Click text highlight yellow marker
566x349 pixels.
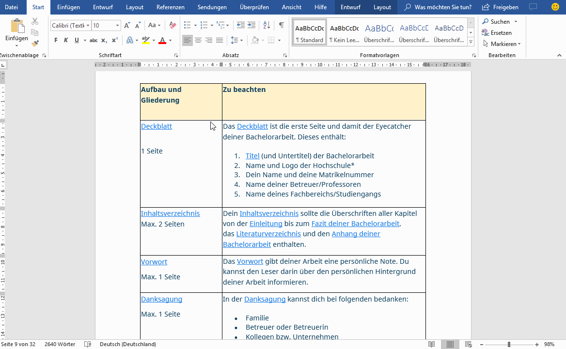(x=146, y=40)
